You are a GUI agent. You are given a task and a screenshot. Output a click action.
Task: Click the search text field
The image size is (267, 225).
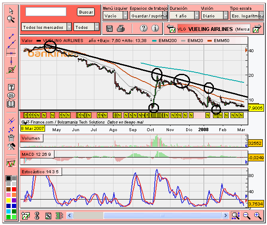(46, 12)
